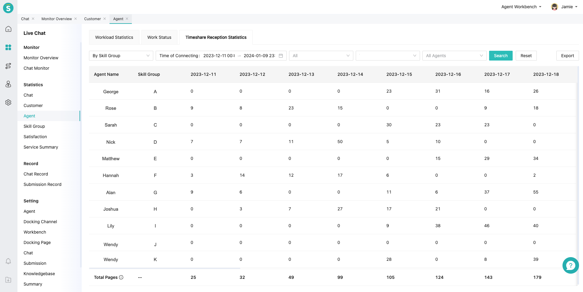This screenshot has height=292, width=583.
Task: Click the info icon next to Total Pages
Action: click(121, 277)
